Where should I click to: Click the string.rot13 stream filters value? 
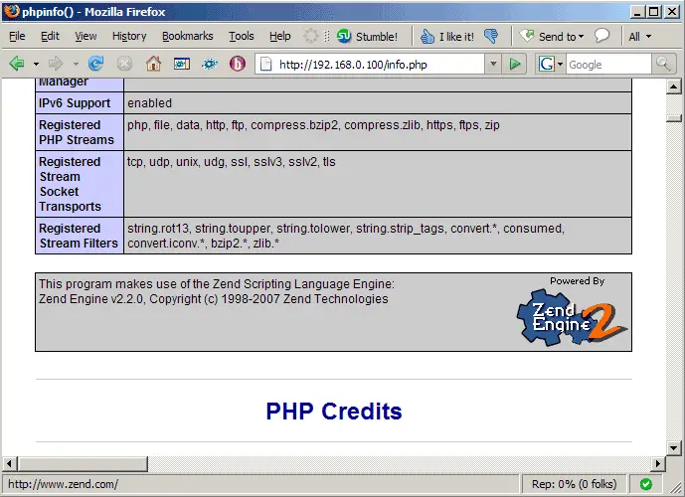(346, 236)
